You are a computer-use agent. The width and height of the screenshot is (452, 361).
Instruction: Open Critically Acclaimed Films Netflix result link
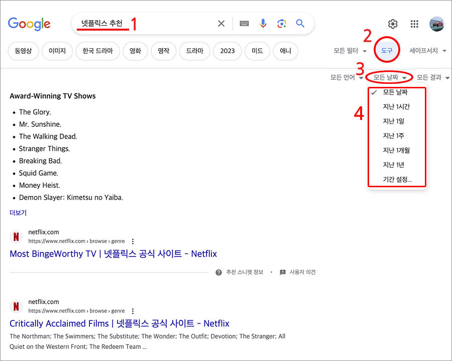coord(120,323)
